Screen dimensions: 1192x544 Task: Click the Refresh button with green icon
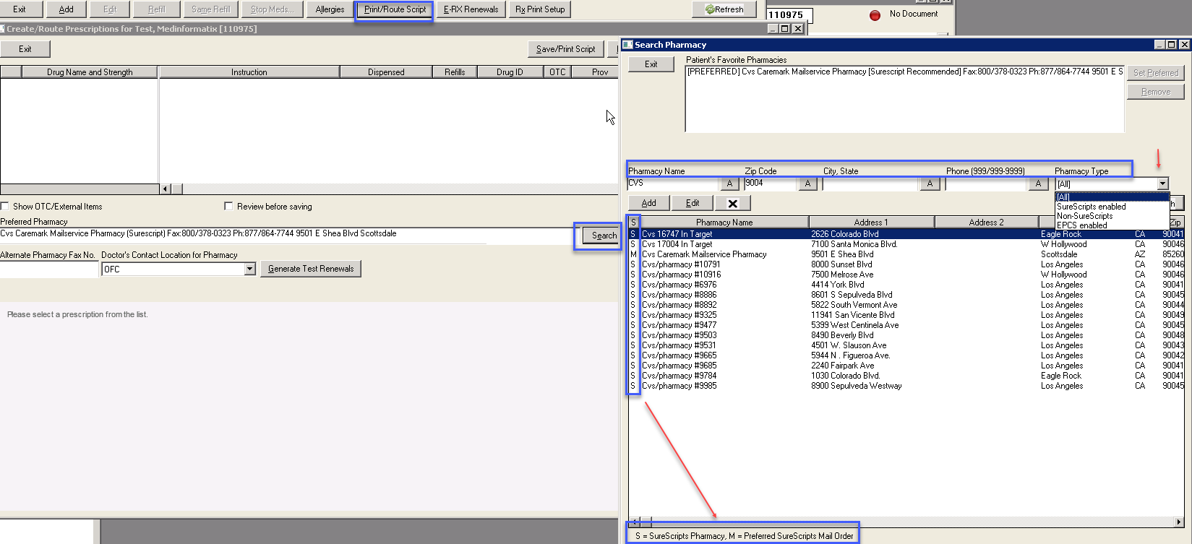pos(724,9)
